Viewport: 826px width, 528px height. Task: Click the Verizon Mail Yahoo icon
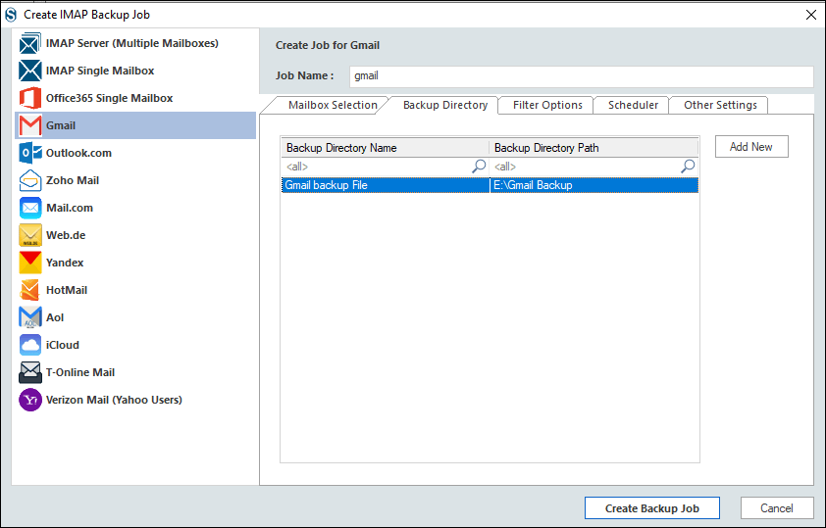[x=30, y=400]
